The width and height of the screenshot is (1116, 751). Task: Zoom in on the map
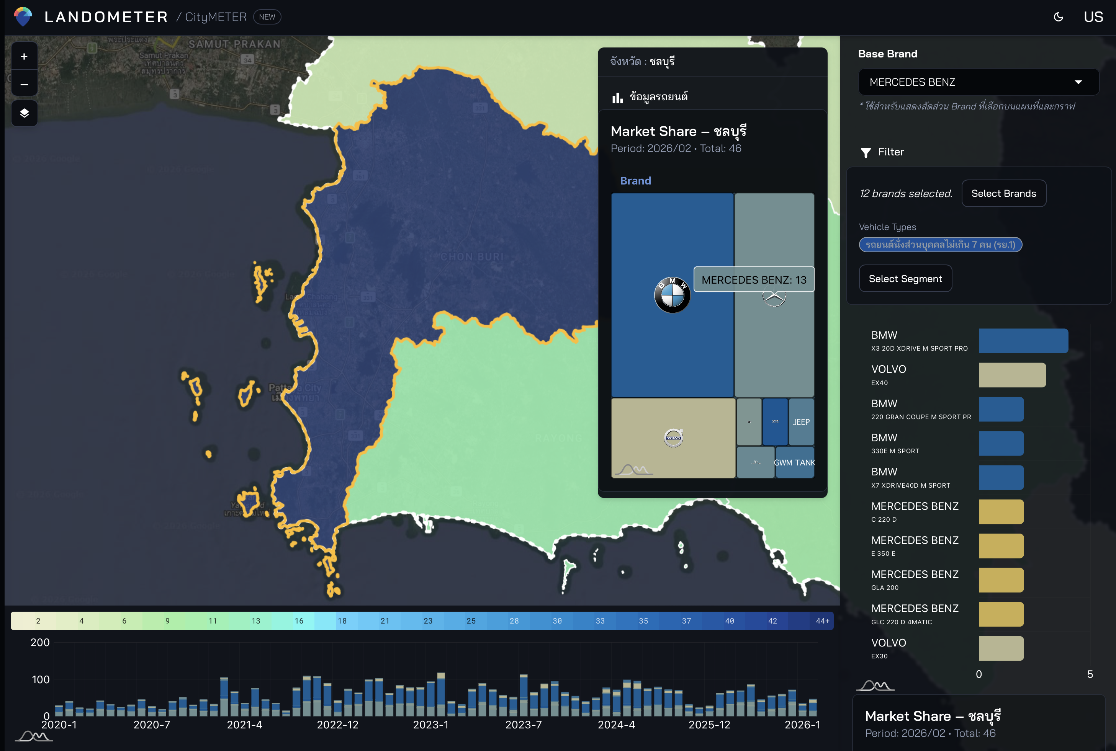click(24, 57)
